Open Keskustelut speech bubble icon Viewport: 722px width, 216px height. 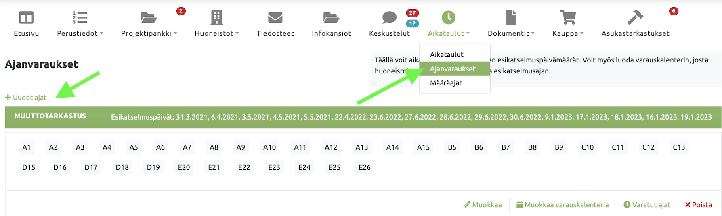(x=389, y=18)
